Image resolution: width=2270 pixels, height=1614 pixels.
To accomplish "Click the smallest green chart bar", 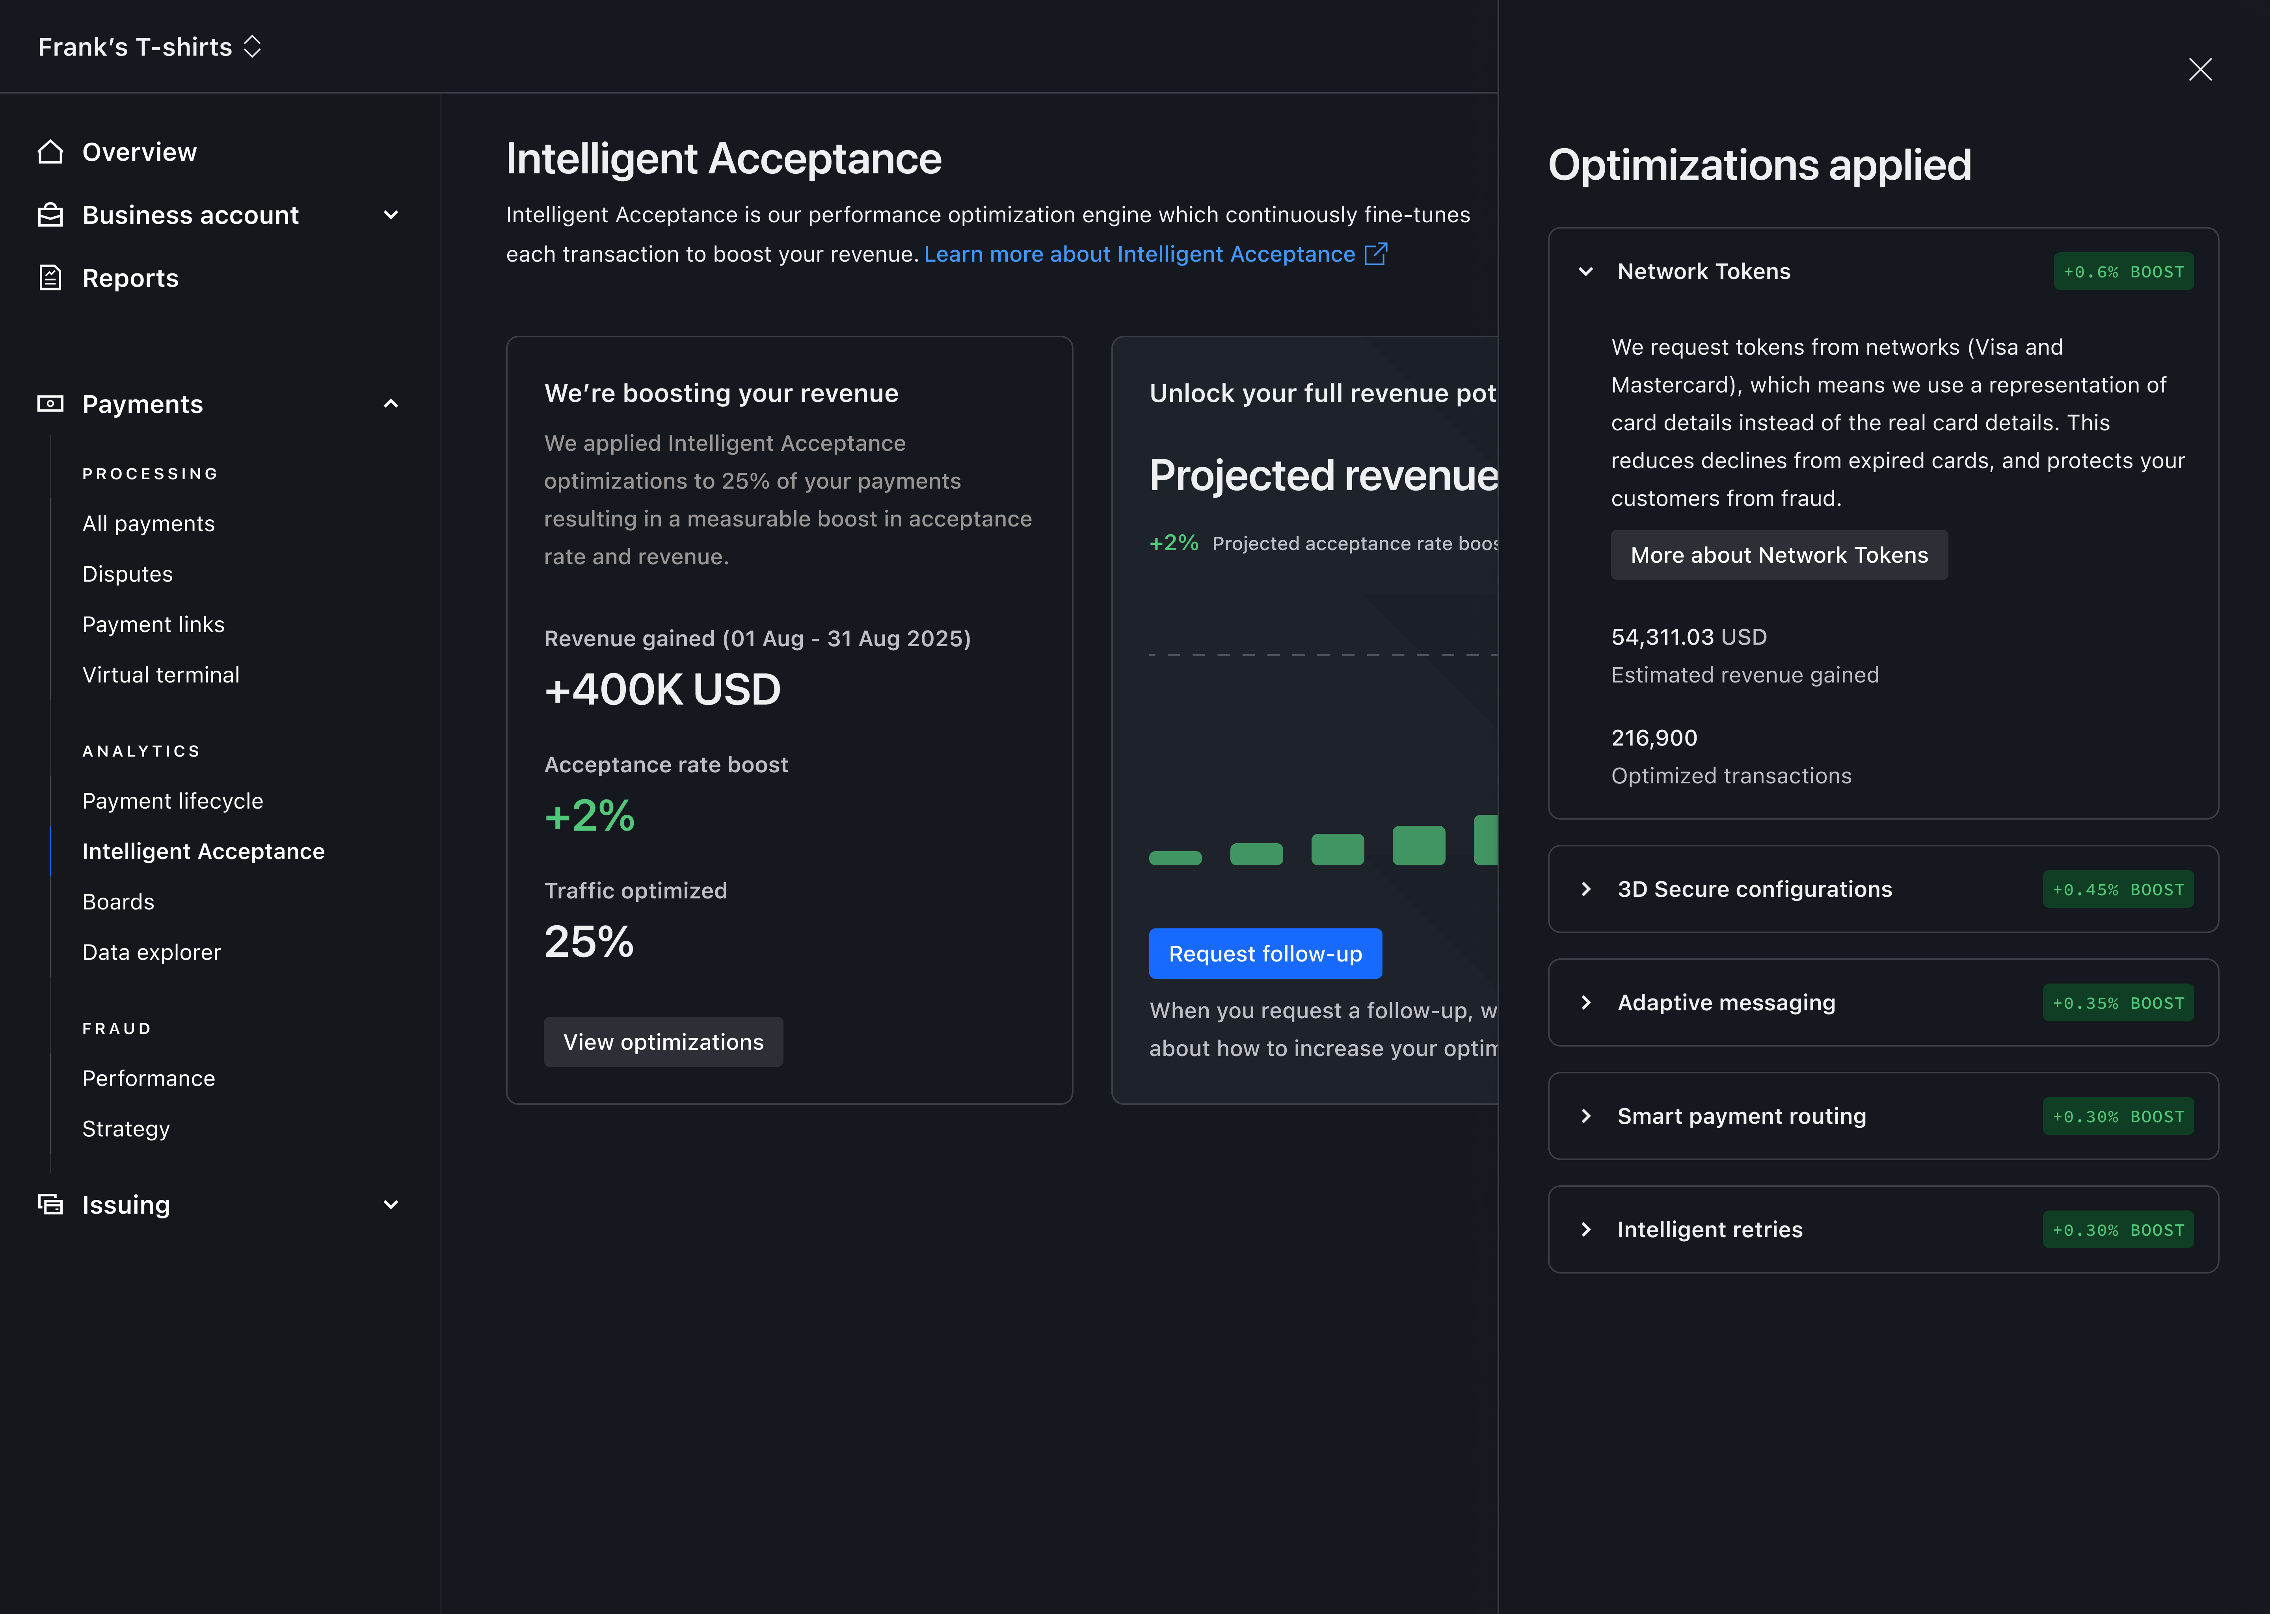I will [1175, 858].
